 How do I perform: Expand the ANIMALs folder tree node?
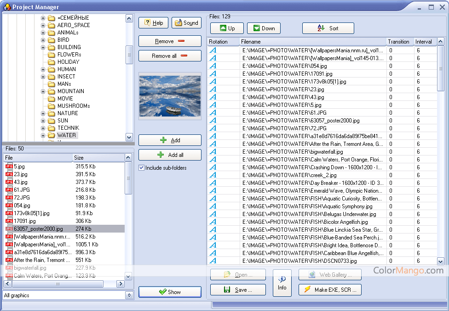pyautogui.click(x=43, y=33)
